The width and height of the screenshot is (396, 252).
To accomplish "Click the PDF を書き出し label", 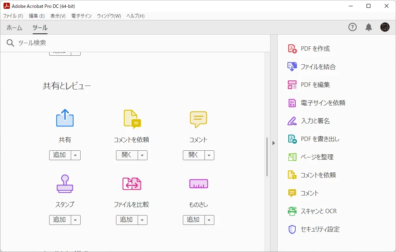I will coord(320,139).
